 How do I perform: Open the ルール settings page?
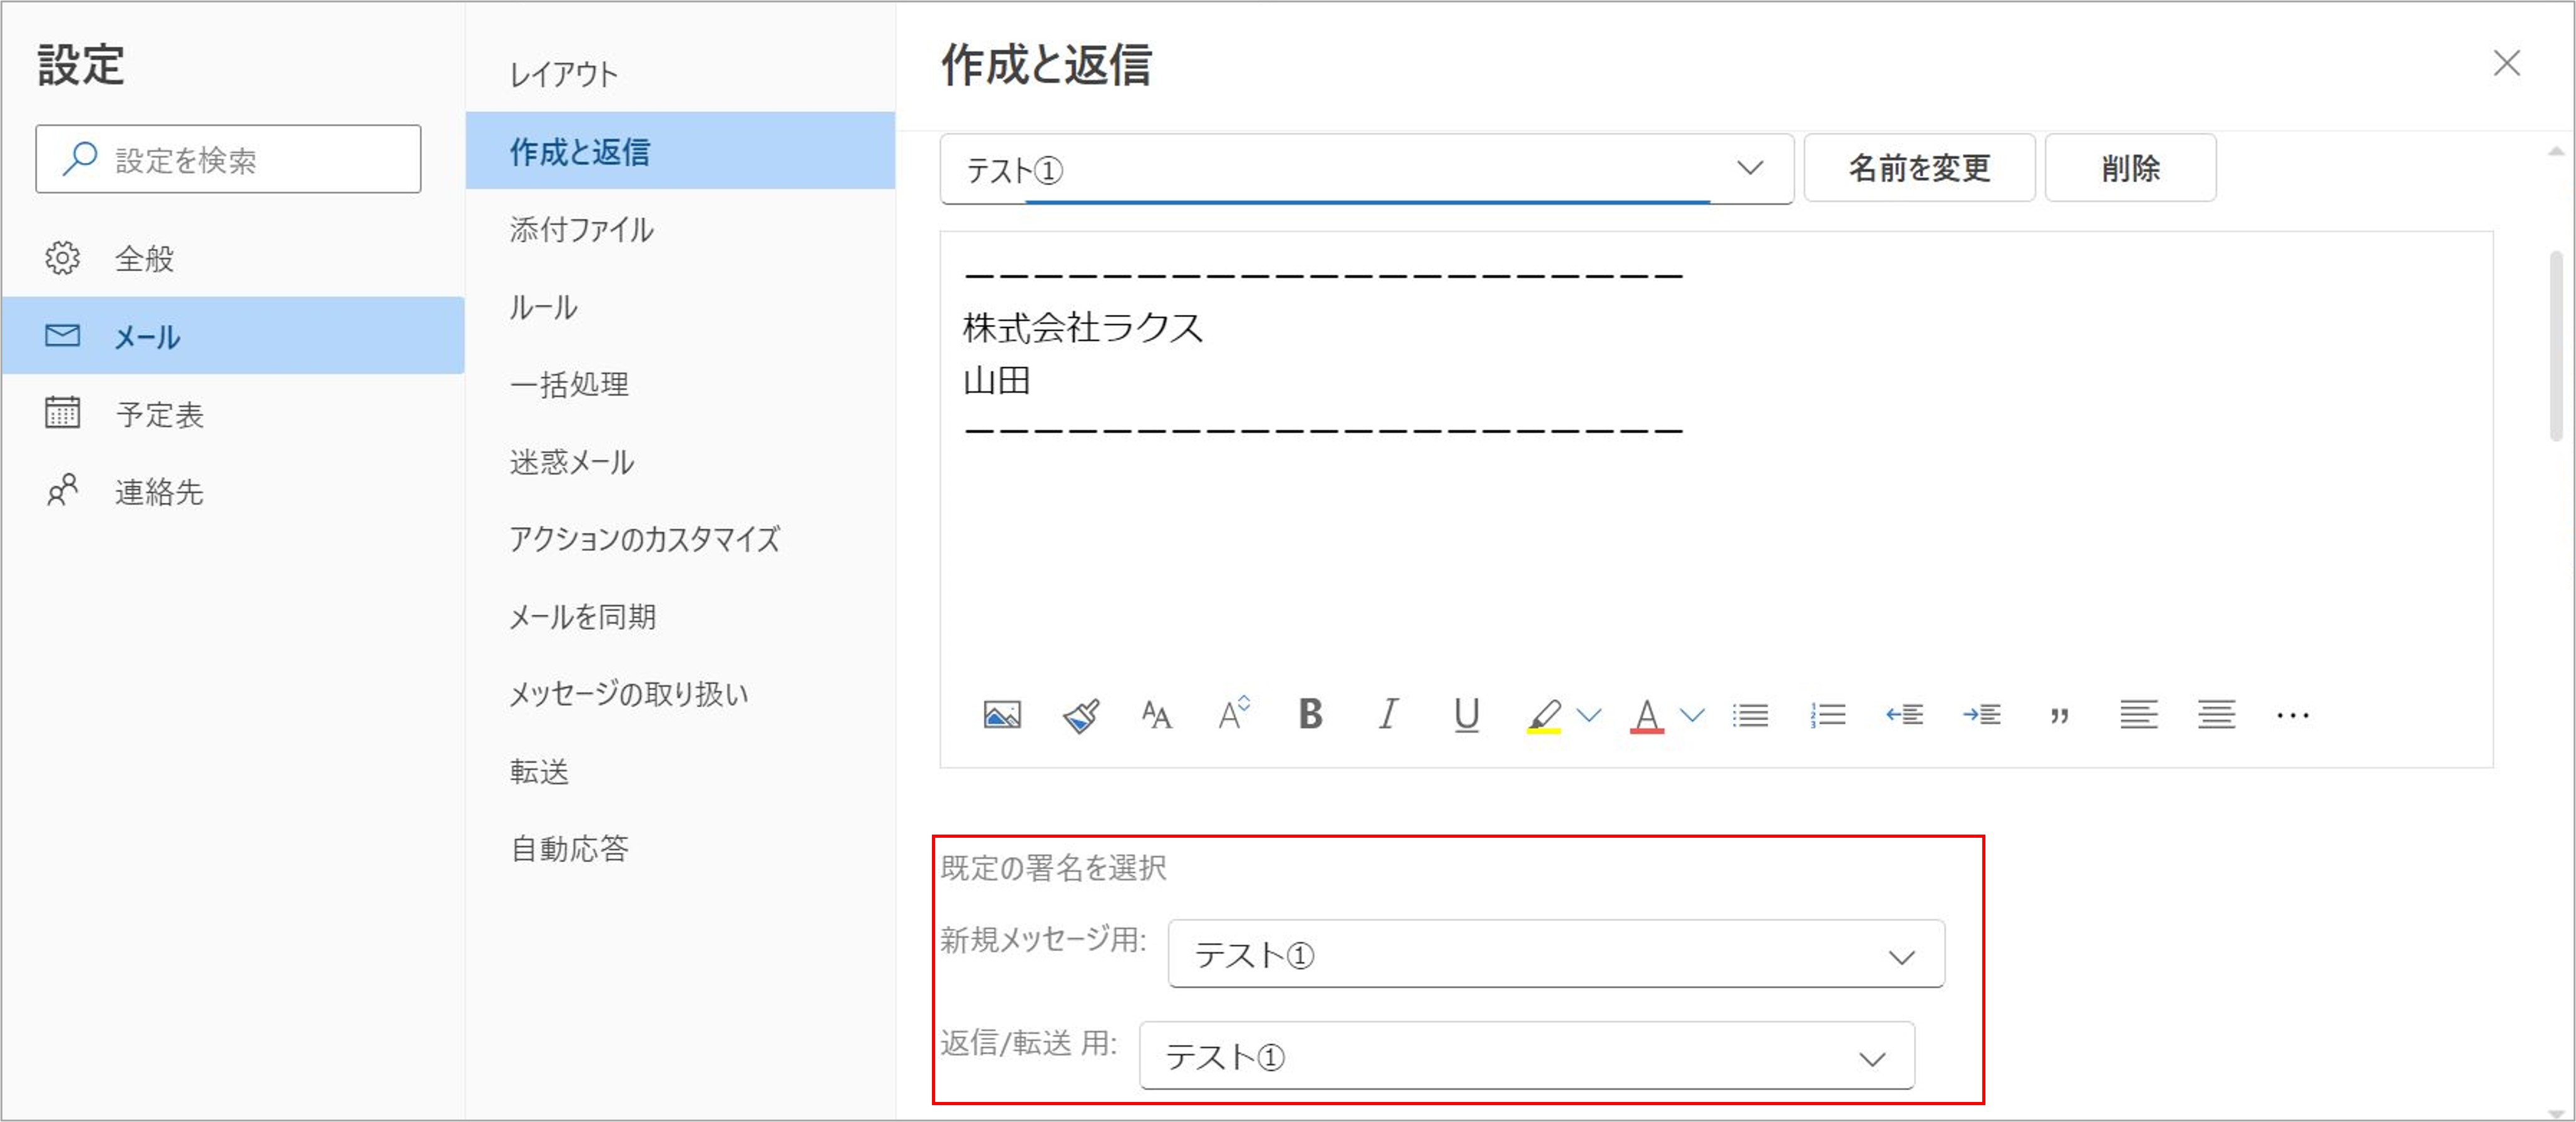[x=680, y=306]
